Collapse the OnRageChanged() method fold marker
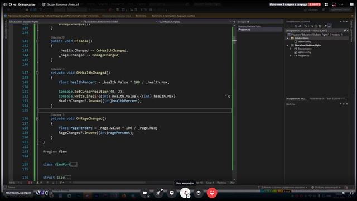Image resolution: width=357 pixels, height=201 pixels. point(37,119)
